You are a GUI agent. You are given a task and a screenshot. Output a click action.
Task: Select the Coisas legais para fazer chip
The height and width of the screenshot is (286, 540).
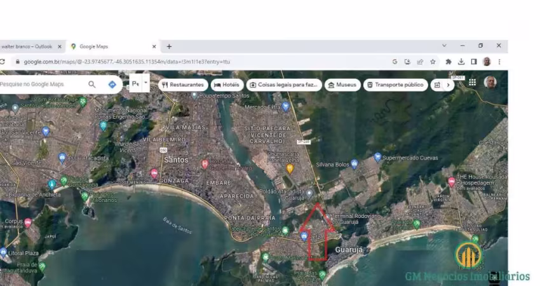click(x=284, y=85)
